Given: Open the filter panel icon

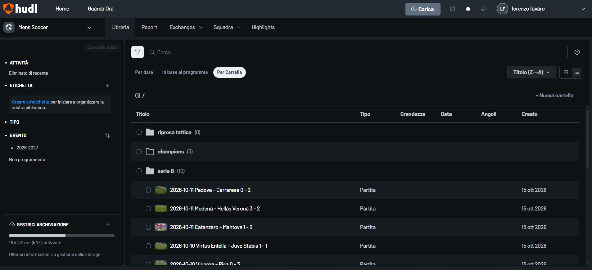Looking at the screenshot, I should 138,52.
